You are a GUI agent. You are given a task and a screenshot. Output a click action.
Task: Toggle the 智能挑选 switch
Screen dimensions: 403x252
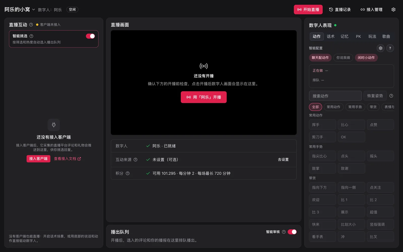click(x=90, y=36)
